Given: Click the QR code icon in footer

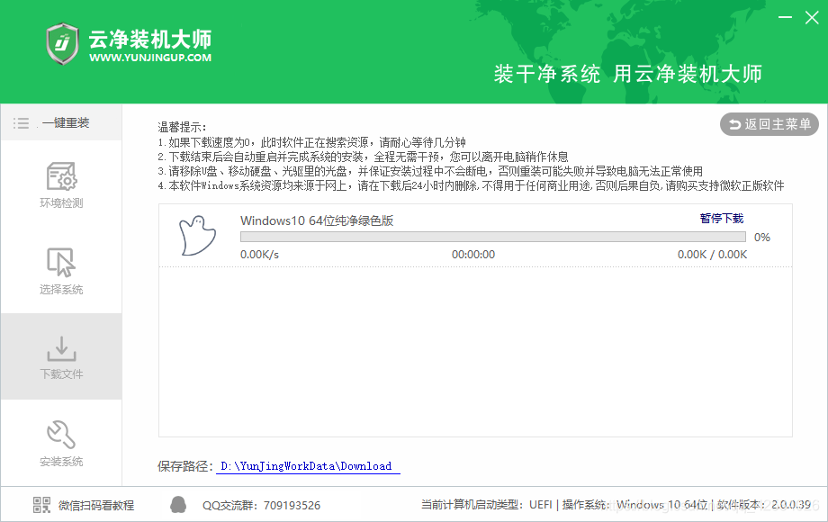Looking at the screenshot, I should 41,505.
